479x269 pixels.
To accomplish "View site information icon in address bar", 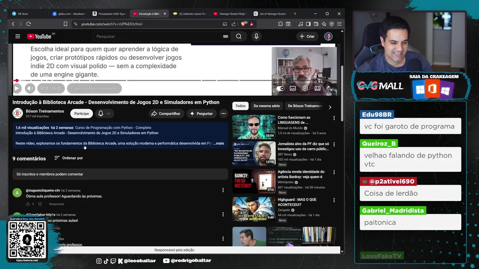I will pos(76,24).
